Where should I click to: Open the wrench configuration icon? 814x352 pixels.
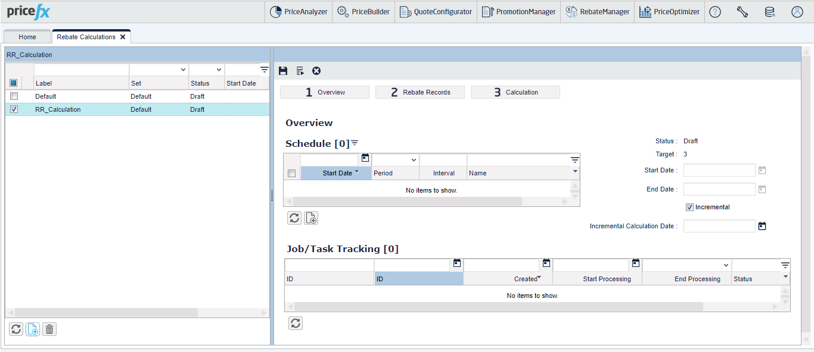[742, 12]
